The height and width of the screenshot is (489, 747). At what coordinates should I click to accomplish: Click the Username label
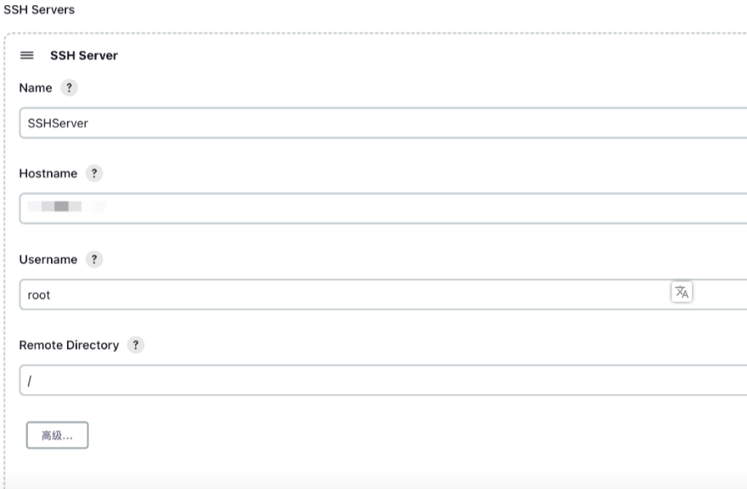point(48,259)
